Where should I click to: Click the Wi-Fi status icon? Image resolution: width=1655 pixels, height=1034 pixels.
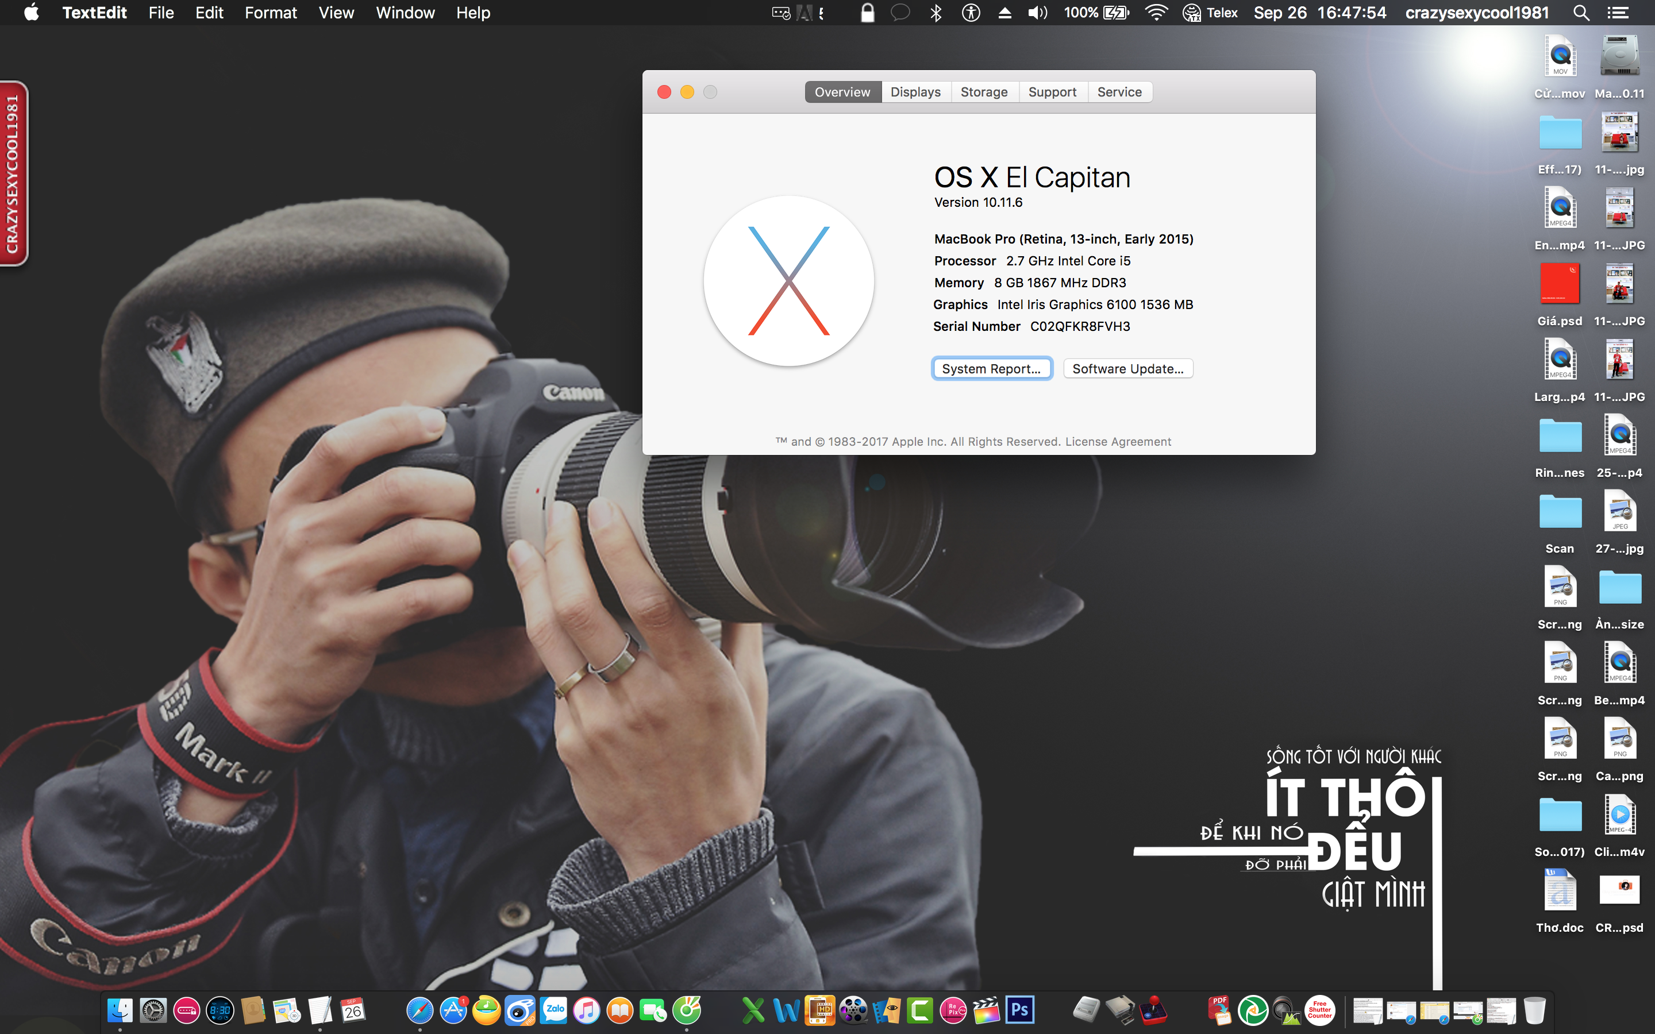point(1156,13)
